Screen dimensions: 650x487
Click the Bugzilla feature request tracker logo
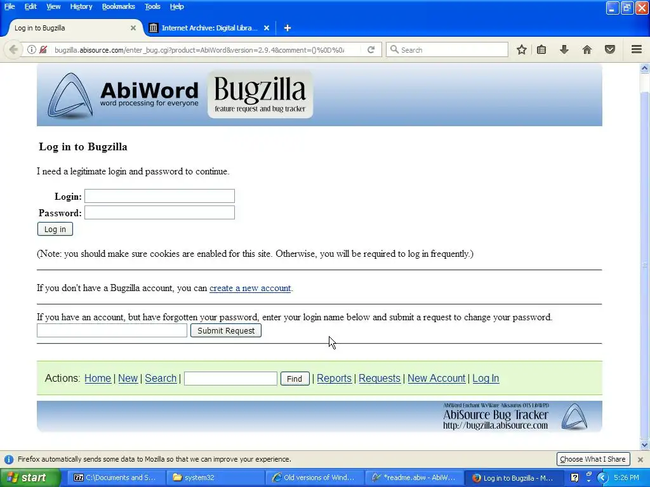click(x=260, y=94)
